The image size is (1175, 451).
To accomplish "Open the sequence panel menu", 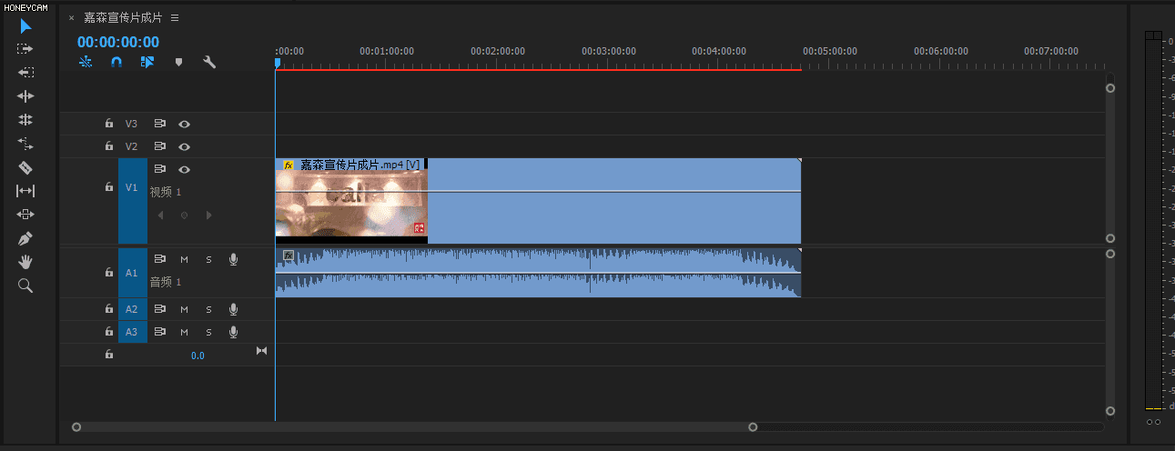I will click(x=175, y=17).
